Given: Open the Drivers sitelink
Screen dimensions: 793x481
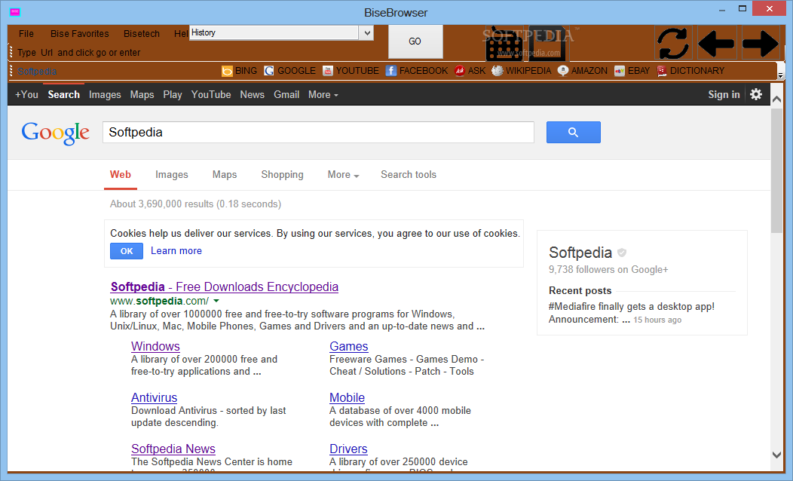Looking at the screenshot, I should click(348, 449).
